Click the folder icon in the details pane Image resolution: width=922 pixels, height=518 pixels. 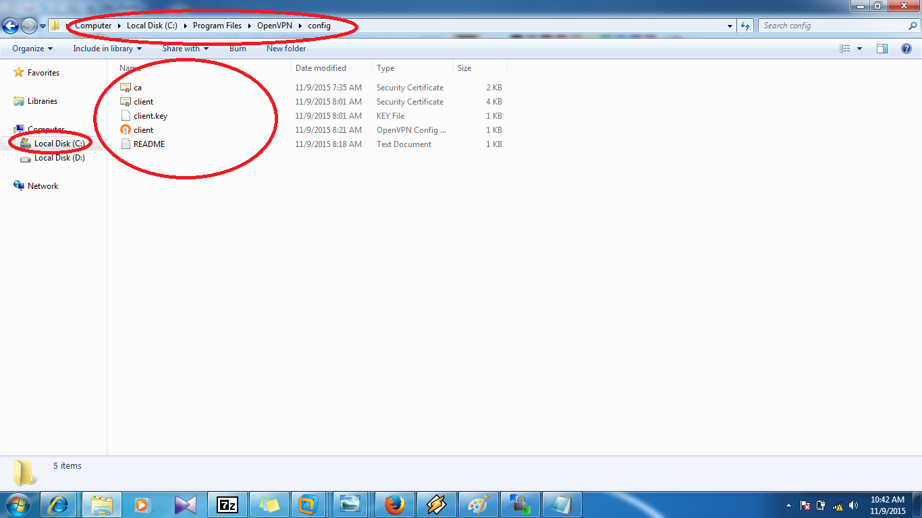coord(26,473)
